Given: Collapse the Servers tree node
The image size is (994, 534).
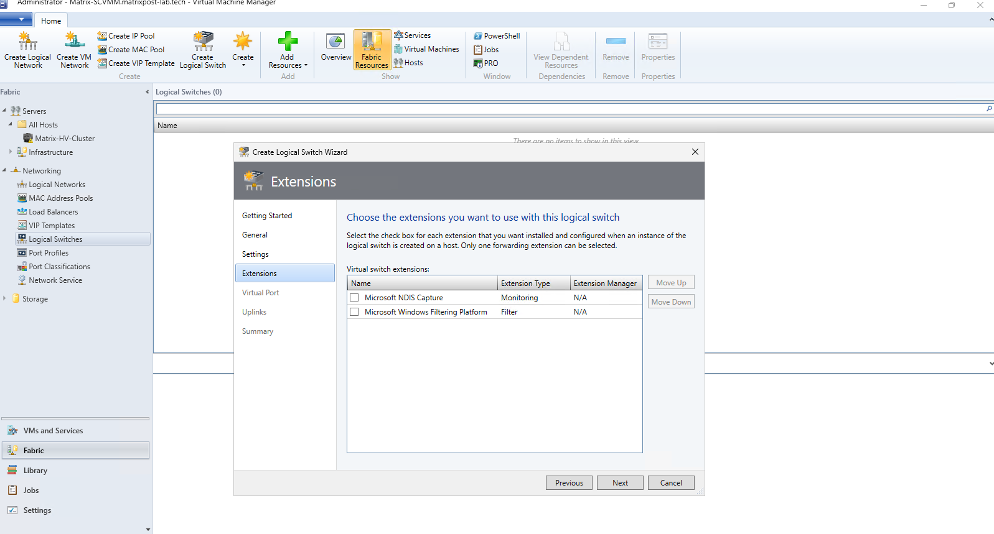Looking at the screenshot, I should coord(4,111).
